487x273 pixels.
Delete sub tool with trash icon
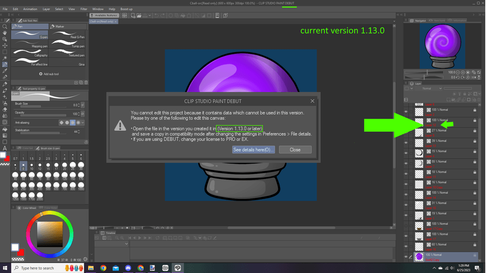pyautogui.click(x=86, y=83)
